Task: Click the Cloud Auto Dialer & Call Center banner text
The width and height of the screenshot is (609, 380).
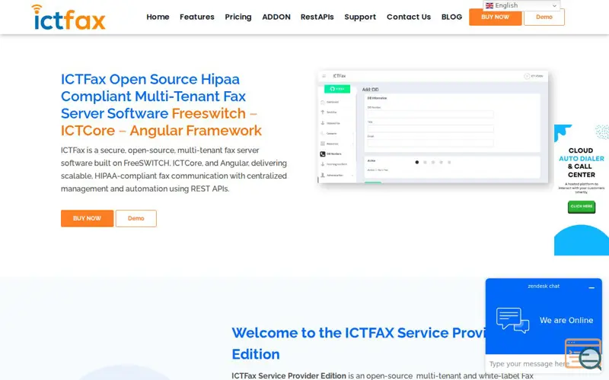Action: click(581, 163)
